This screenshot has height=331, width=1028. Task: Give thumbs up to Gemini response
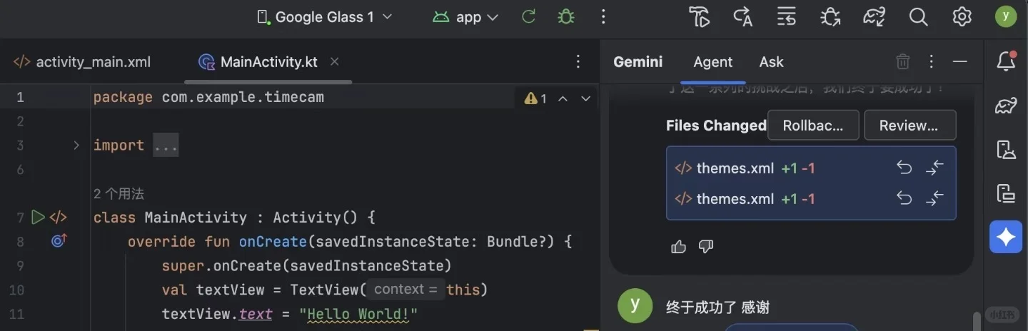(678, 247)
